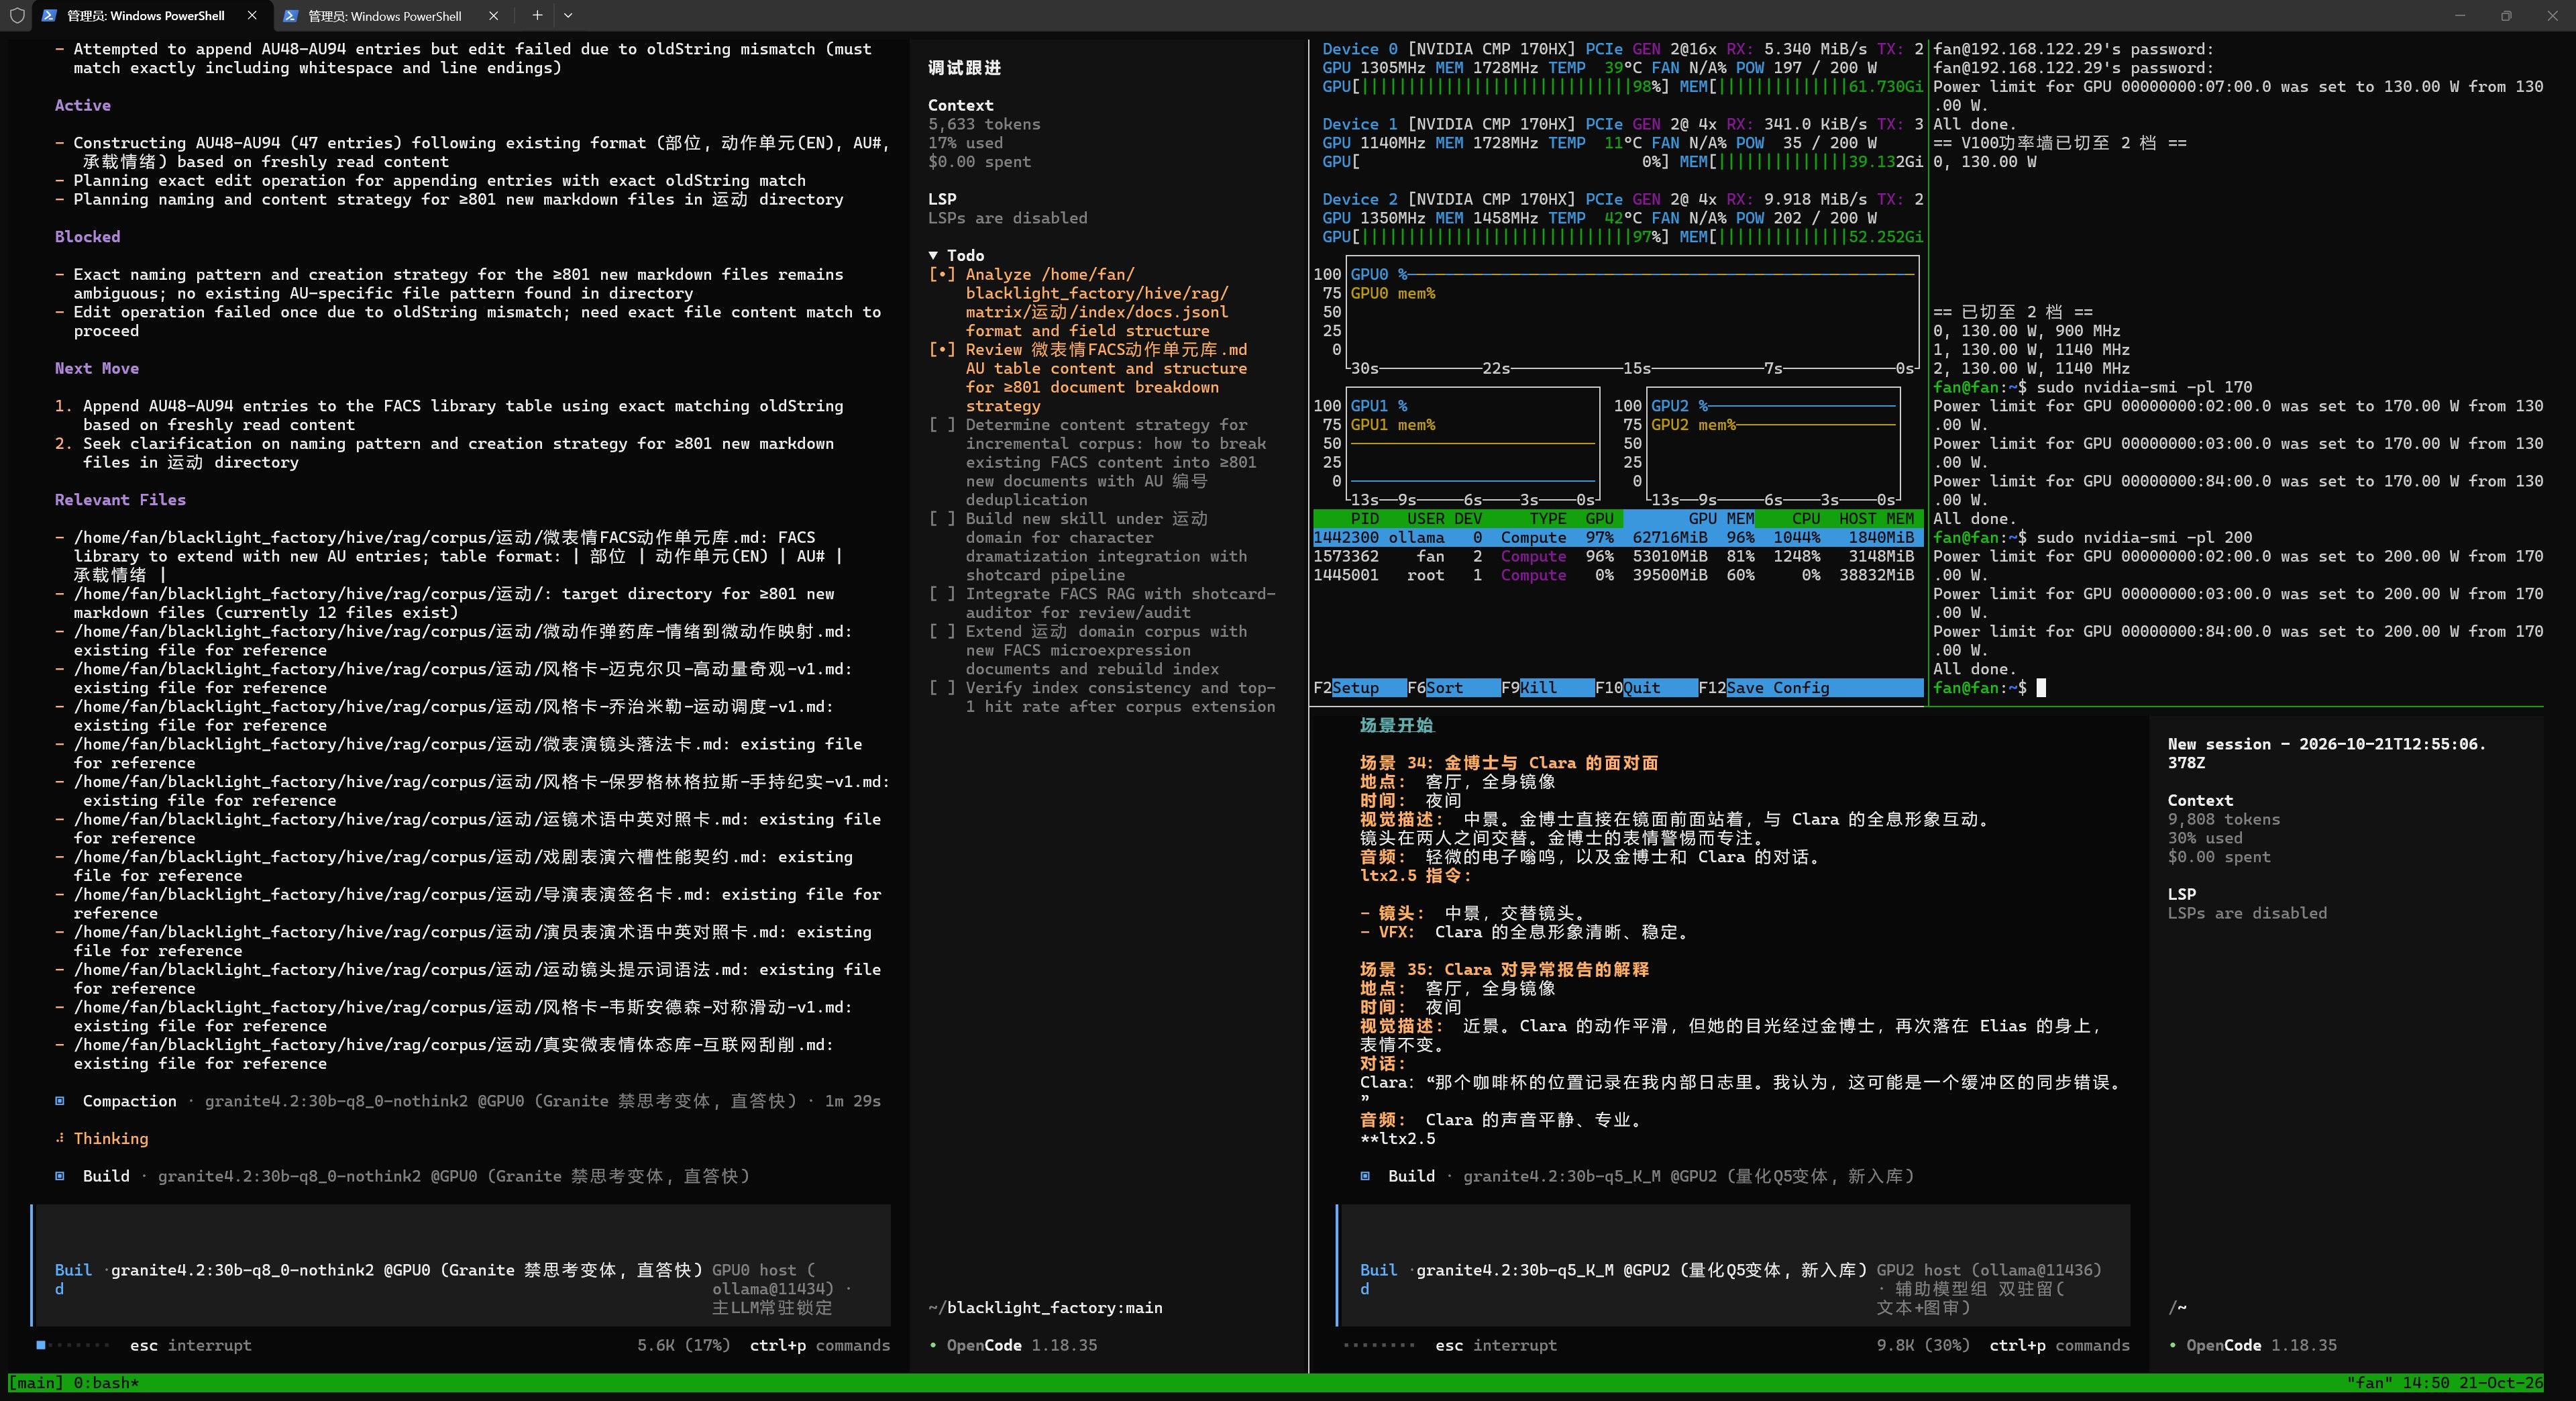This screenshot has height=1401, width=2576.
Task: Click the admin shield icon in the title bar
Action: point(16,16)
